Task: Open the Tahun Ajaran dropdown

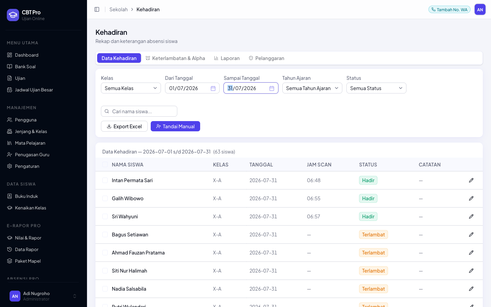Action: (x=312, y=88)
